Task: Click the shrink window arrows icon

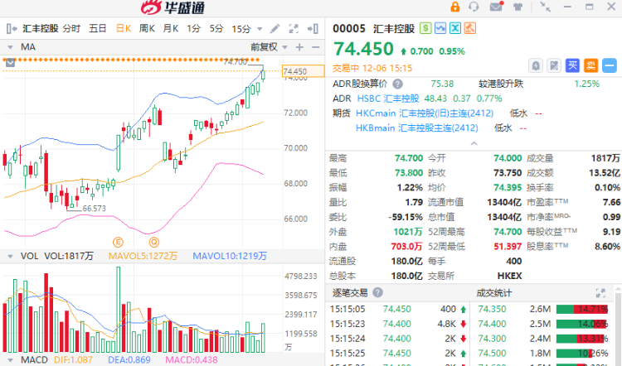Action: (x=545, y=7)
